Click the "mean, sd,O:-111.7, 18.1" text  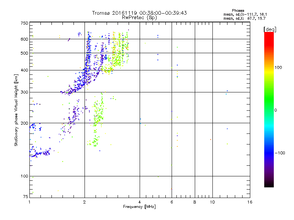click(x=245, y=15)
